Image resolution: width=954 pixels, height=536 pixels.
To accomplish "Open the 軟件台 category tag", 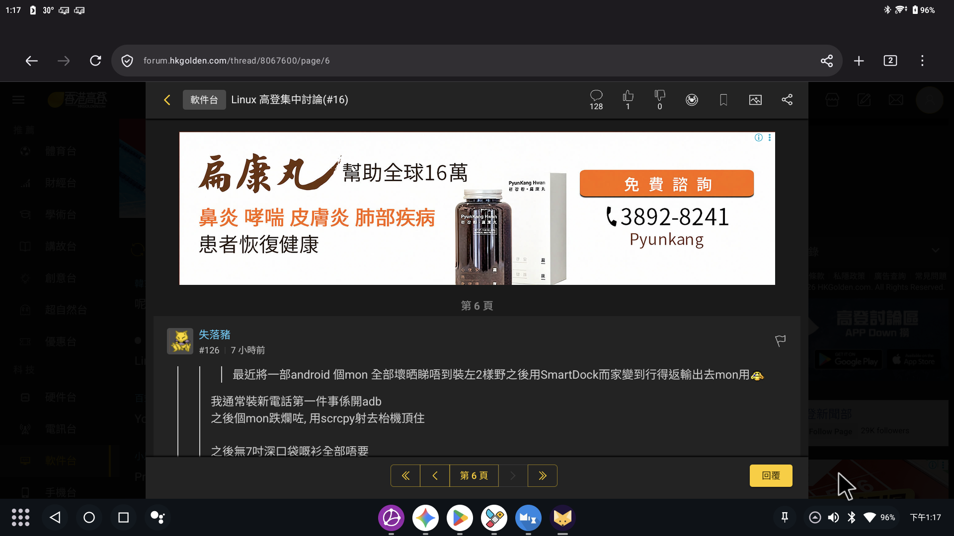I will [204, 100].
